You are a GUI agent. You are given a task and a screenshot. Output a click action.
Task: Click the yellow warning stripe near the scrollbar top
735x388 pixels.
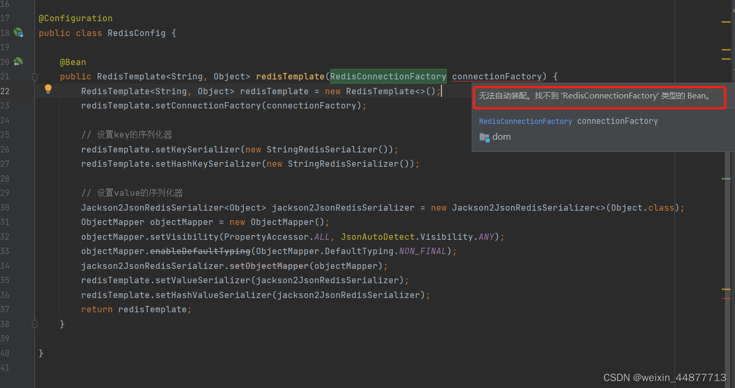tap(727, 22)
